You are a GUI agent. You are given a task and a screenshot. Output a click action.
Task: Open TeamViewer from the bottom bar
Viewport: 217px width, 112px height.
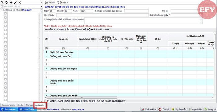[x=9, y=110]
